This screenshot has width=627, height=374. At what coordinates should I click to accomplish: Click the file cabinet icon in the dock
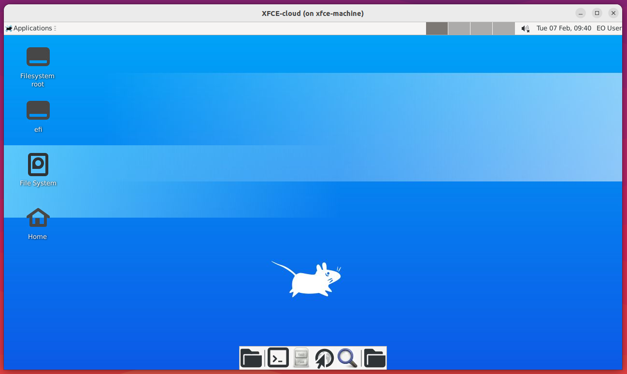pyautogui.click(x=301, y=358)
